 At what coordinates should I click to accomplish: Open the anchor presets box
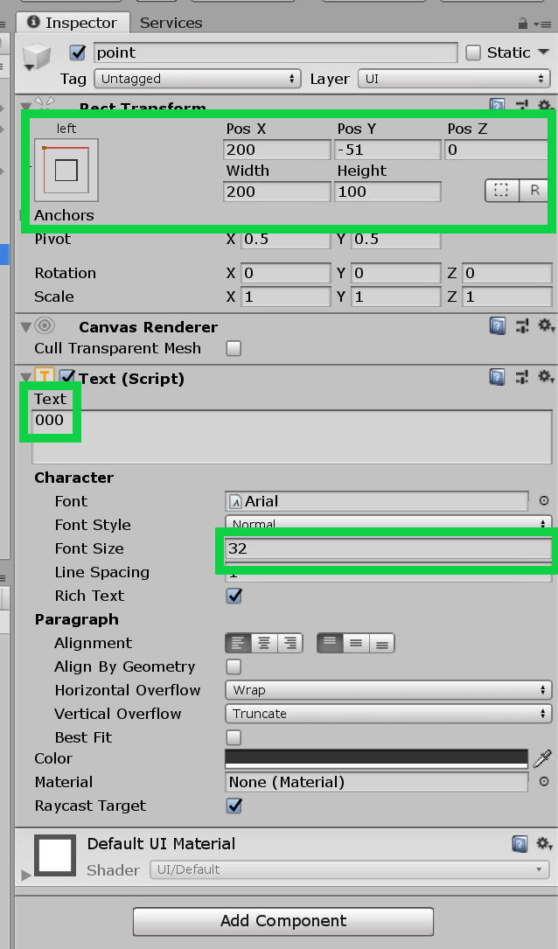(66, 170)
